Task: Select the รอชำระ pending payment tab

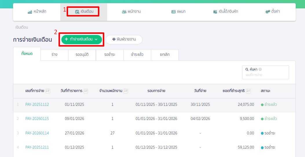Action: (109, 55)
